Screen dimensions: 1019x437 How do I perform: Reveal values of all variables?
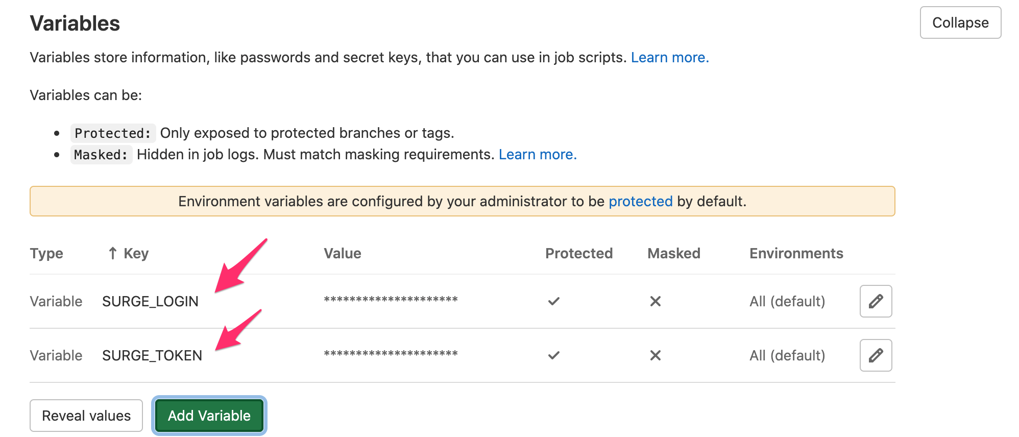point(86,416)
